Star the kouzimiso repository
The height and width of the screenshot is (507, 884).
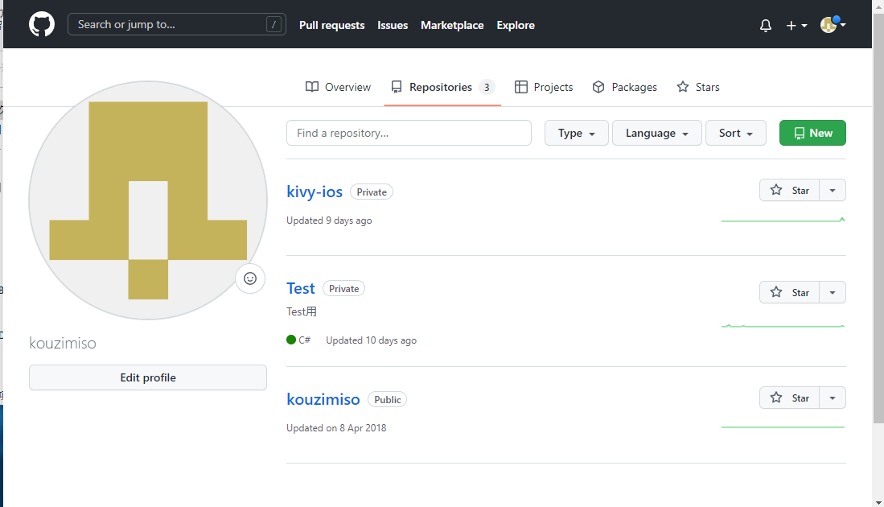[x=789, y=398]
